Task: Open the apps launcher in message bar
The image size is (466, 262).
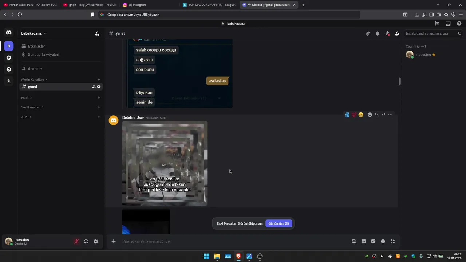Action: [392, 241]
